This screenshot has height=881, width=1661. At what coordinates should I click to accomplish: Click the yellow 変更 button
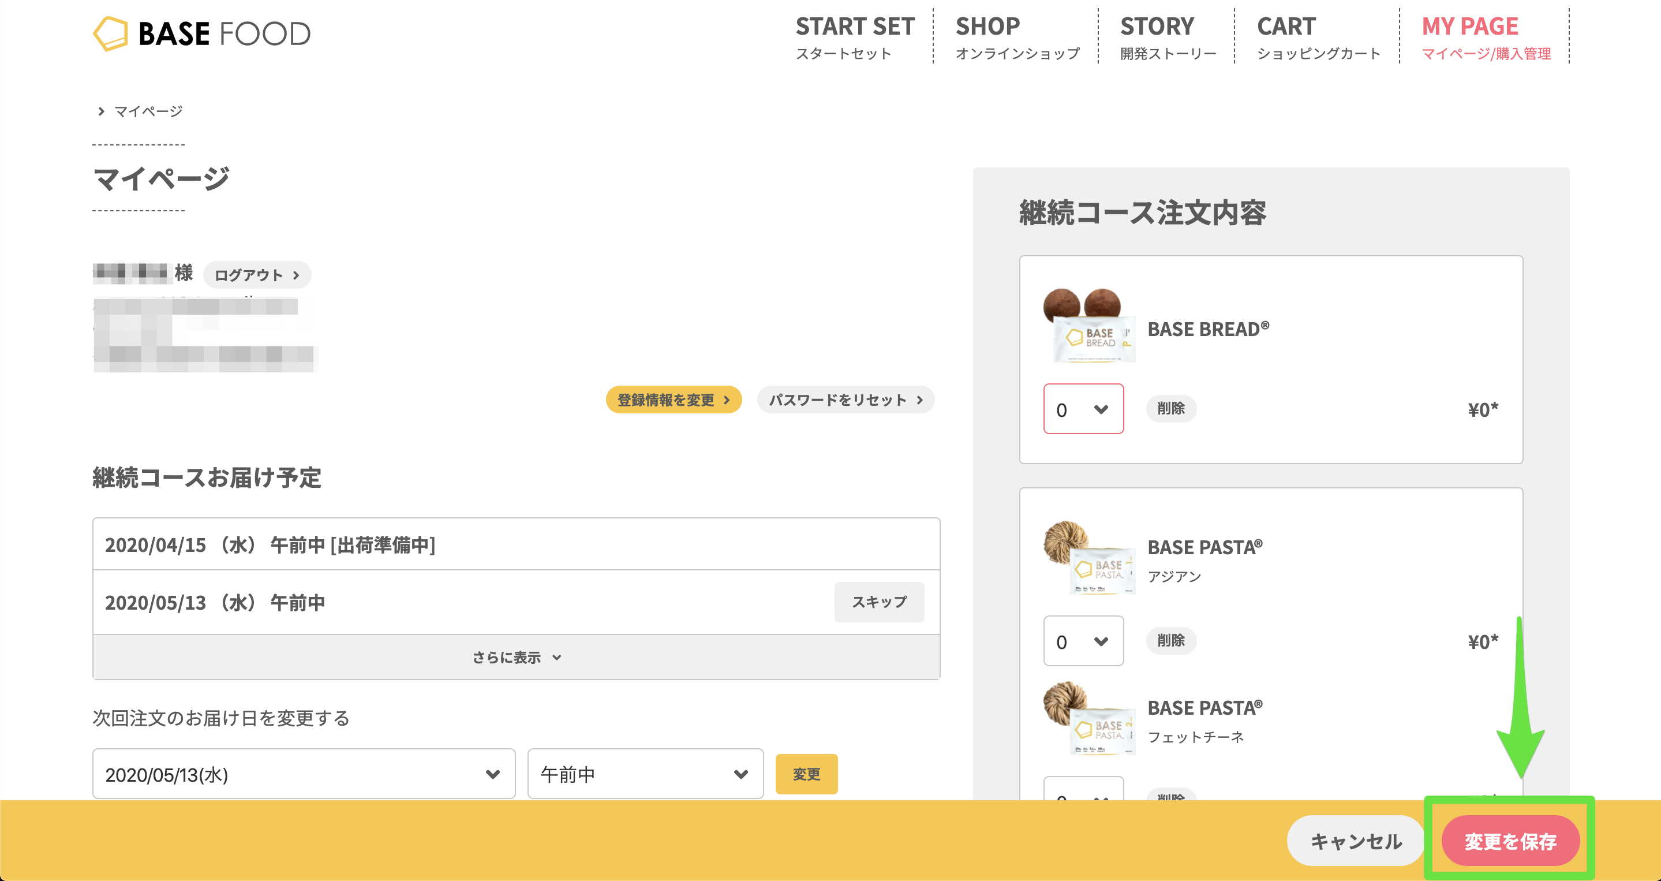[x=806, y=774]
